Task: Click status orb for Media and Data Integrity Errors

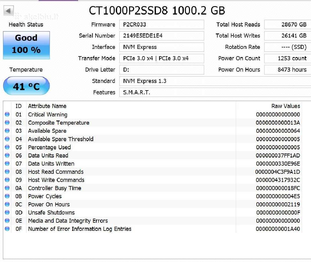Action: pyautogui.click(x=7, y=220)
